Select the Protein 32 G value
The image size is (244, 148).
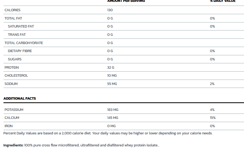click(x=111, y=68)
